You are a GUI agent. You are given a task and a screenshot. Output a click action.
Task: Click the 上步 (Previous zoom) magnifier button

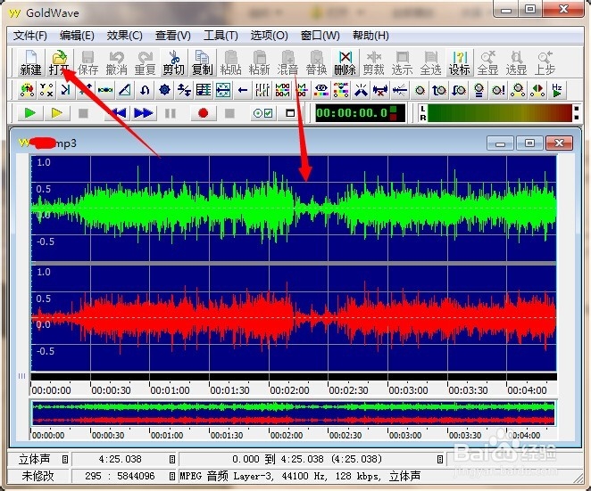[x=545, y=63]
